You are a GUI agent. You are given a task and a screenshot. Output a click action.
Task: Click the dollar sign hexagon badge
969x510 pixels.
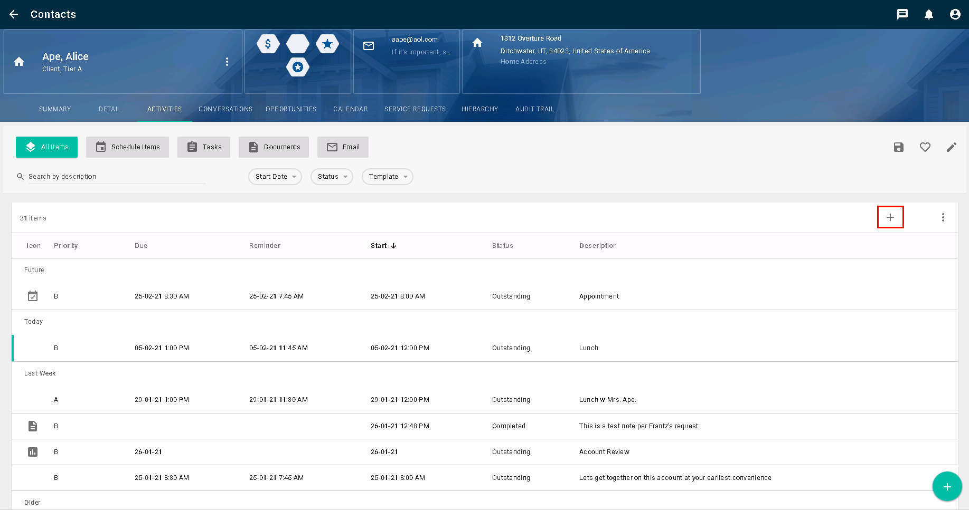[268, 44]
